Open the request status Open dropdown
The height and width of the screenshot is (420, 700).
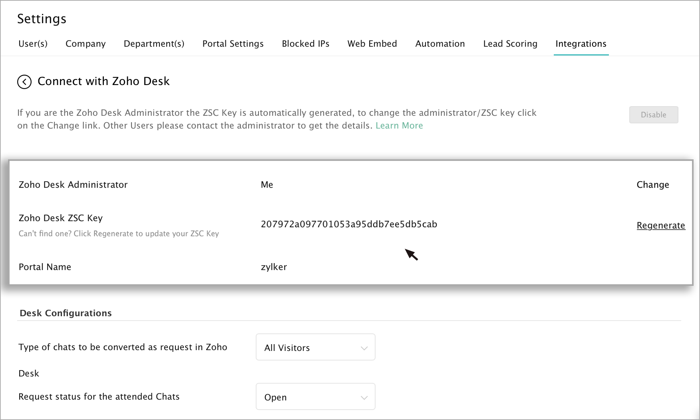coord(315,397)
